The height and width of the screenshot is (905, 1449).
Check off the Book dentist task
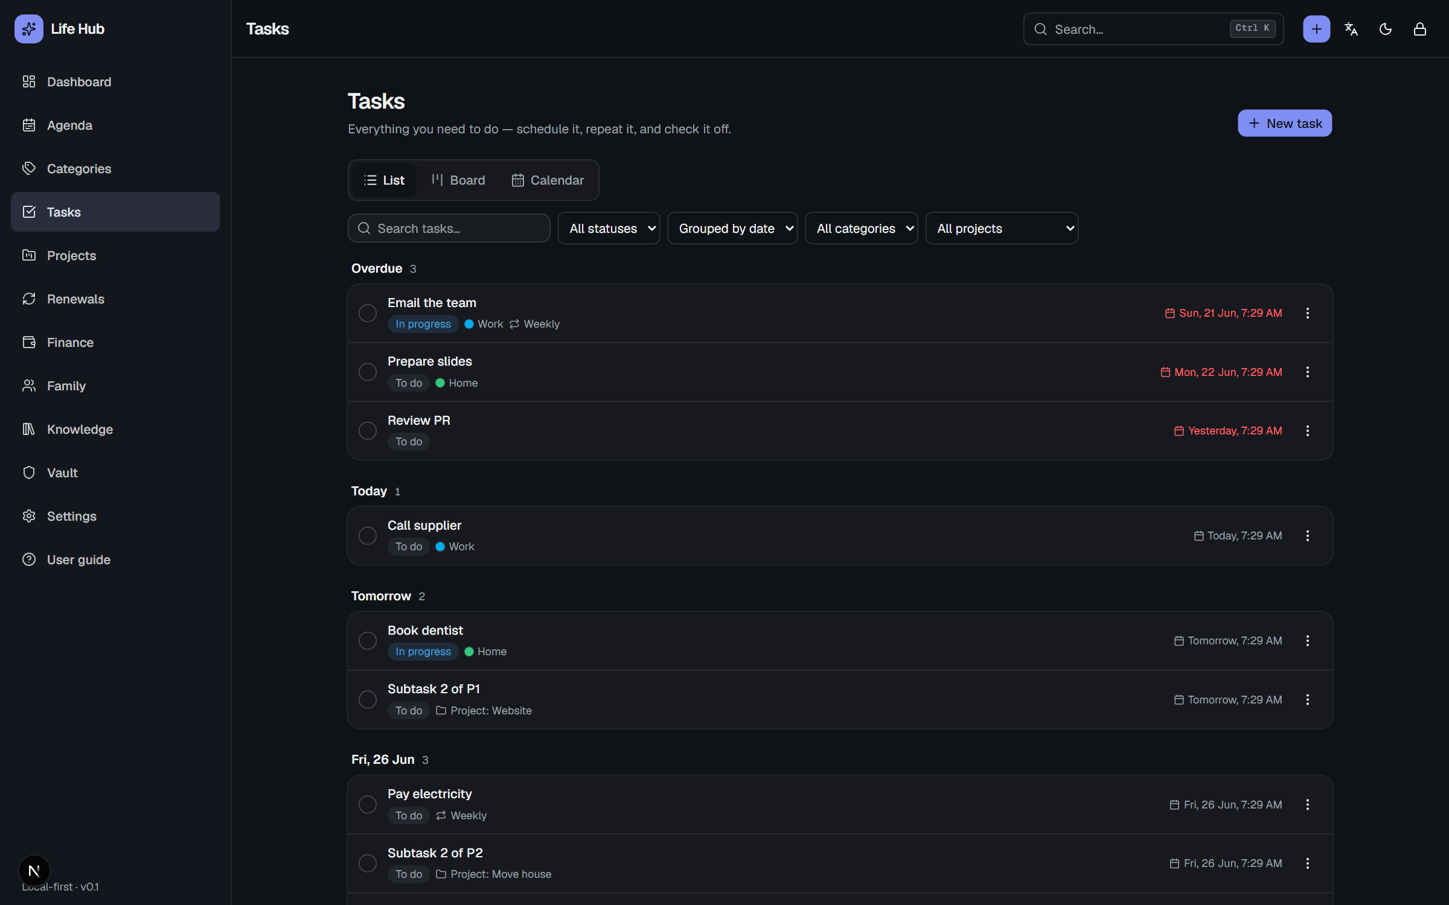[367, 641]
